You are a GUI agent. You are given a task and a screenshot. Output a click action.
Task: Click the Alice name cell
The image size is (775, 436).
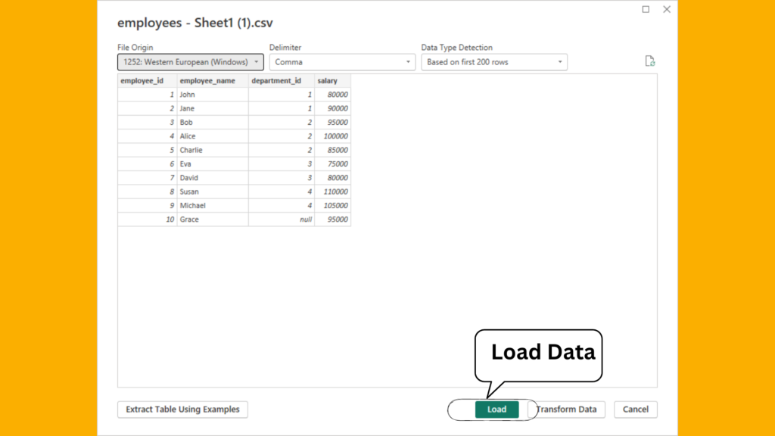213,136
